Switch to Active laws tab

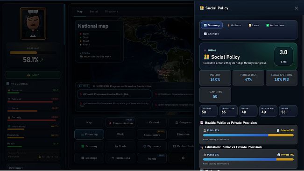click(275, 25)
